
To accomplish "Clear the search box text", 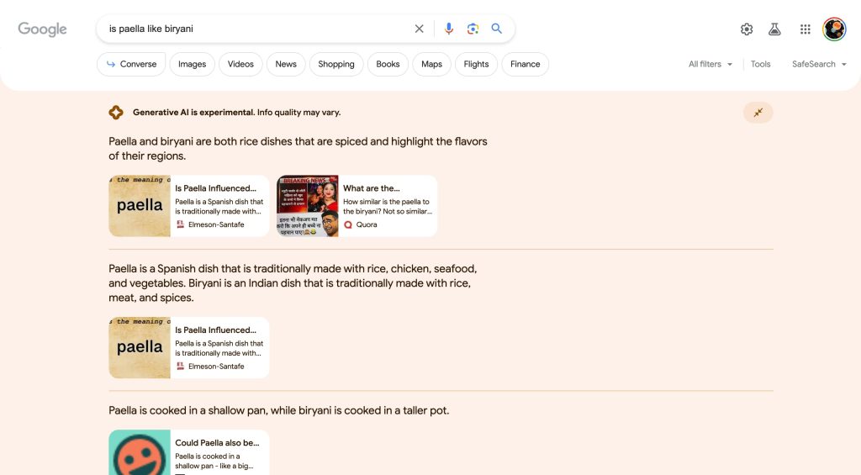I will tap(419, 29).
